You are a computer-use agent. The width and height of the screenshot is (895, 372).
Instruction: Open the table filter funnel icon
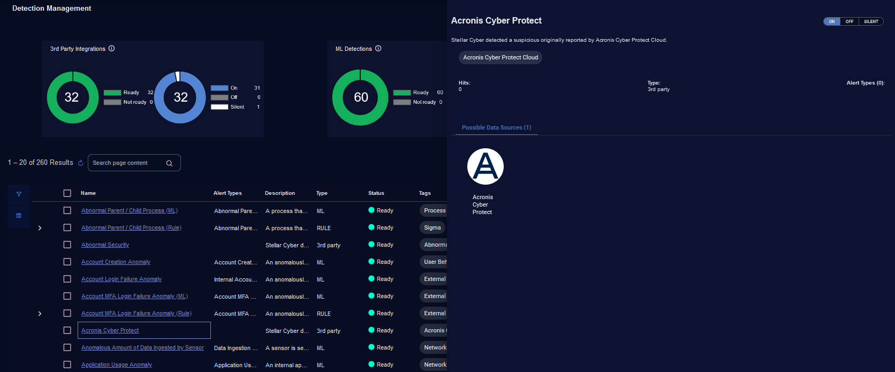pos(19,194)
